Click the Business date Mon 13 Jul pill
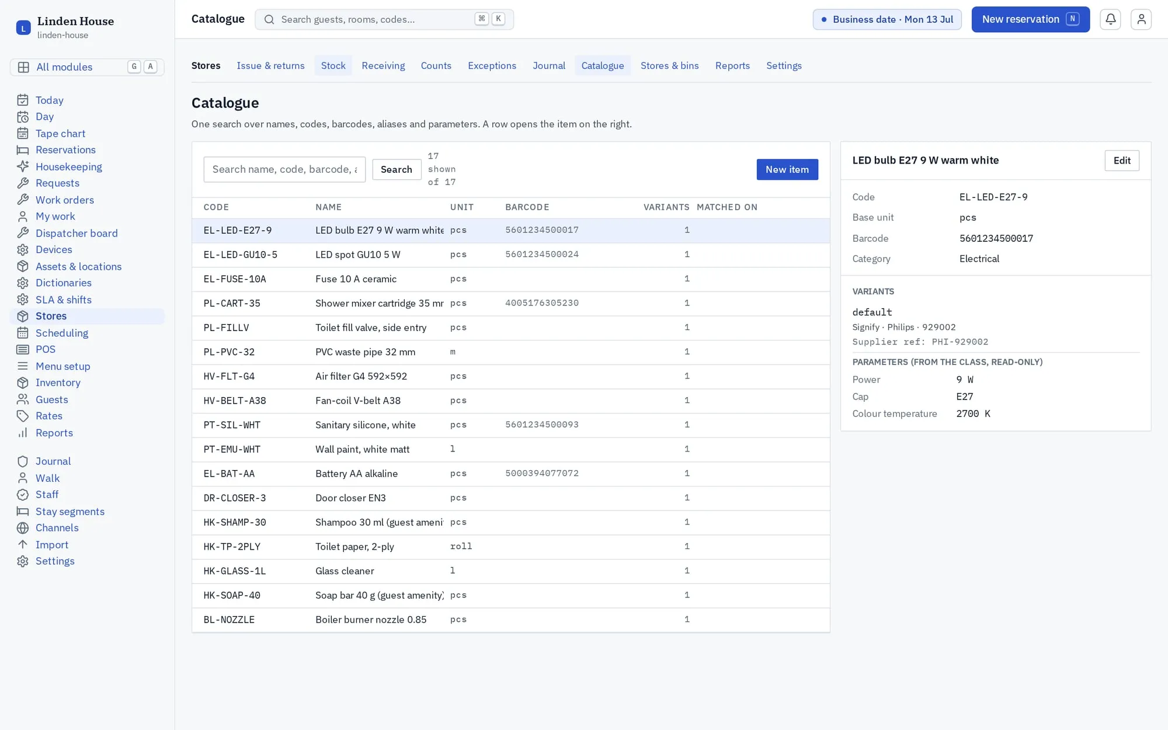Screen dimensions: 1168x730 887,19
